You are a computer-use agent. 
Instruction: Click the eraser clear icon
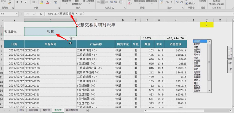pos(129,3)
